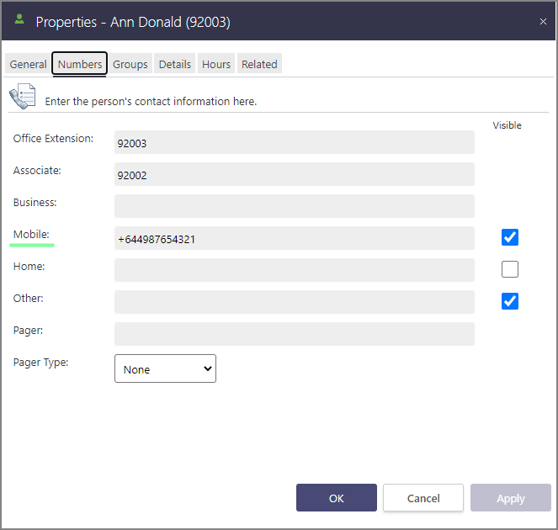Viewport: 558px width, 530px height.
Task: Click into the Other number field
Action: click(295, 302)
